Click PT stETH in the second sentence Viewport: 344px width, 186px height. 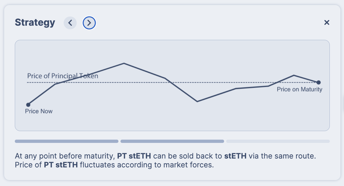click(x=61, y=165)
